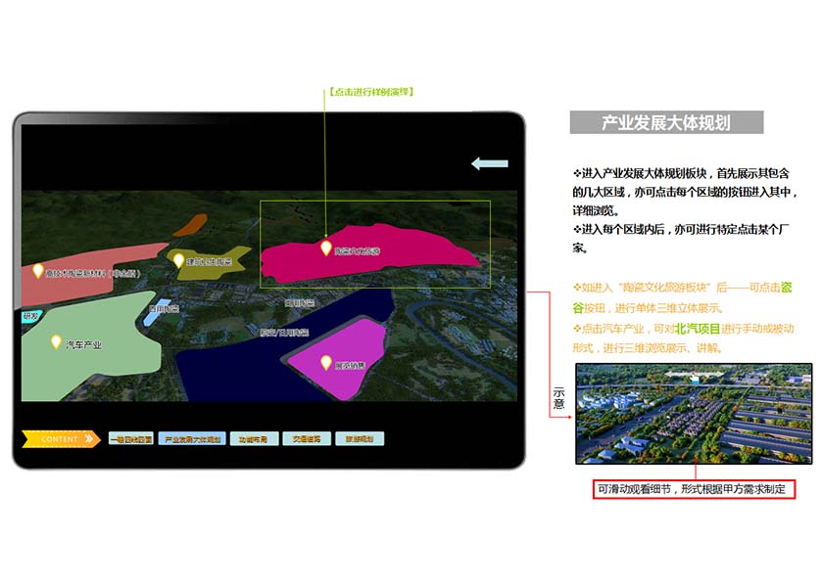Click the cyan back arrow icon
822x585 pixels.
tap(489, 163)
